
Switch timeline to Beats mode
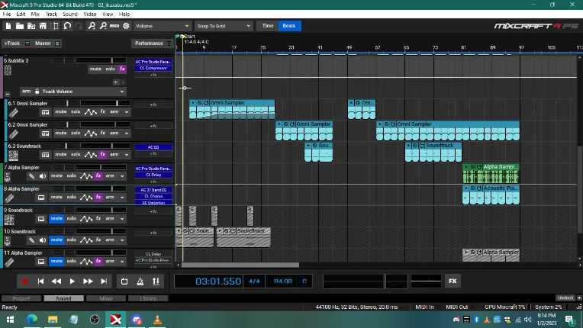point(289,26)
